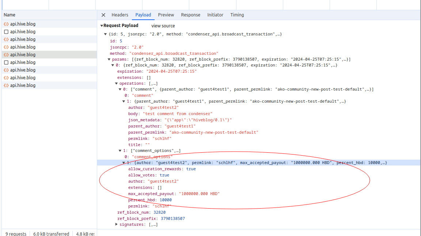Collapse the params array node
This screenshot has width=421, height=236.
coord(109,59)
